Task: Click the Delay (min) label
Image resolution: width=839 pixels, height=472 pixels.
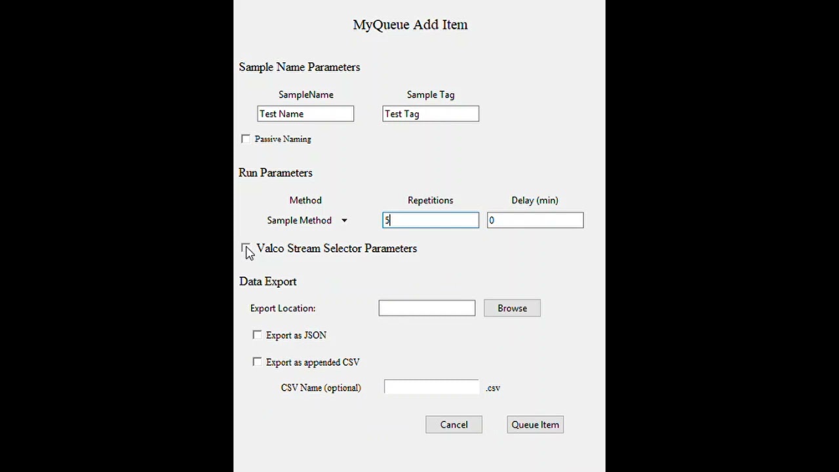Action: pos(535,201)
